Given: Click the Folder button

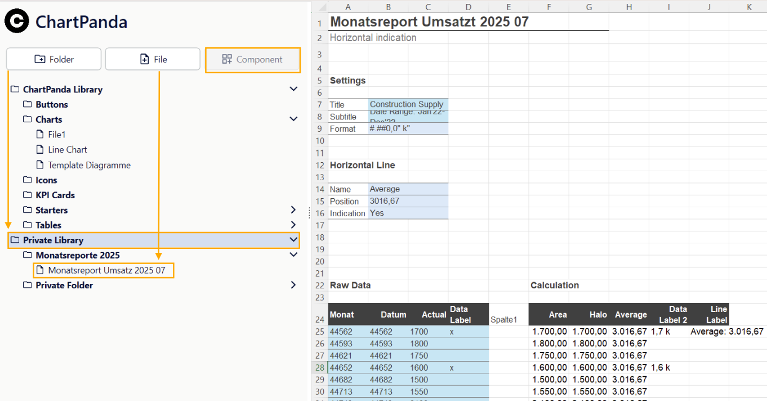Looking at the screenshot, I should 54,59.
